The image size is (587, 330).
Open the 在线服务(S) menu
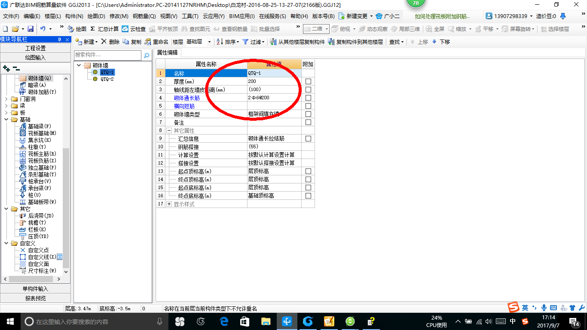[272, 16]
